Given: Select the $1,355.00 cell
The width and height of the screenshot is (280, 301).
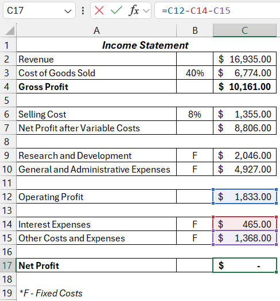Looking at the screenshot, I should [244, 114].
